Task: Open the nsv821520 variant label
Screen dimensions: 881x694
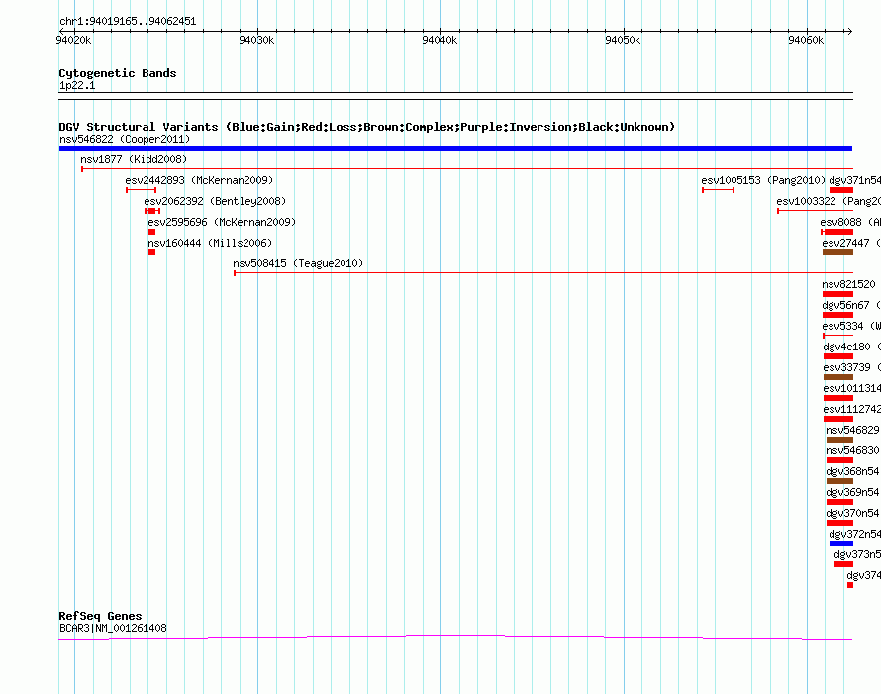Action: tap(848, 284)
